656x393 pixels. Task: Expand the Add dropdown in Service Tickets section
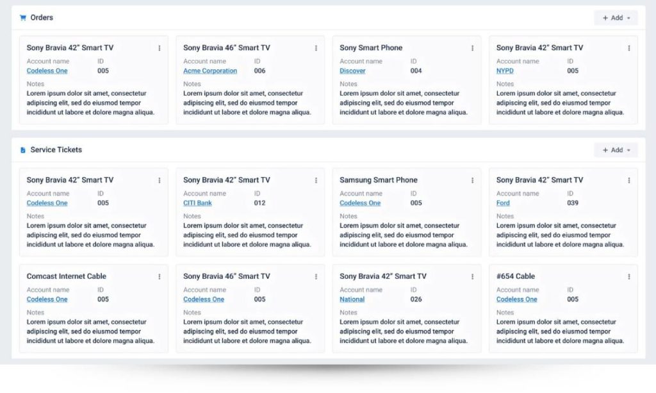[x=616, y=150]
